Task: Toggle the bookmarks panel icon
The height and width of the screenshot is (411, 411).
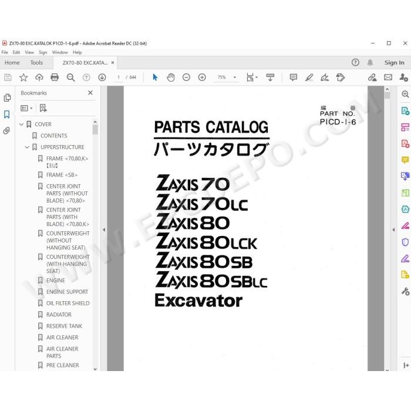Action: [7, 114]
